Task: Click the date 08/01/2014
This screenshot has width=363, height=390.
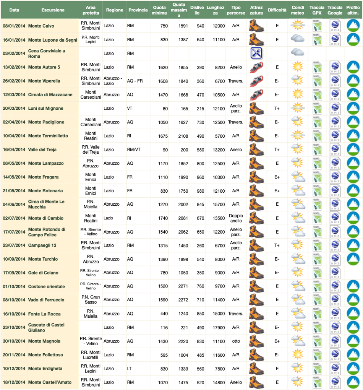Action: [14, 26]
